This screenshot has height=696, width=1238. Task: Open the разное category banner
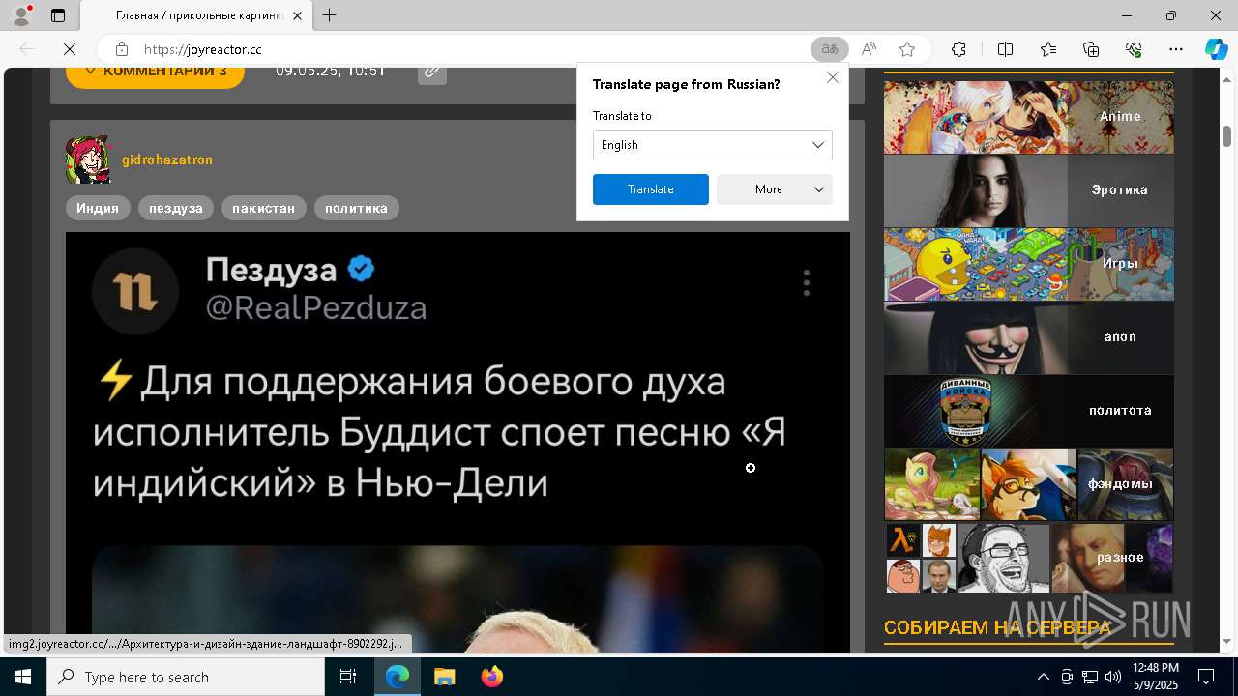pyautogui.click(x=1028, y=558)
